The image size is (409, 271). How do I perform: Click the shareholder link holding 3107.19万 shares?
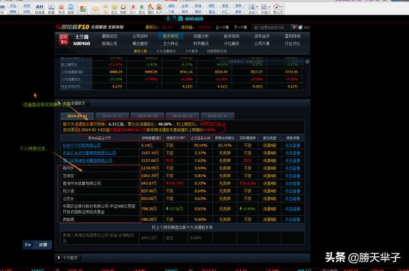coord(89,153)
